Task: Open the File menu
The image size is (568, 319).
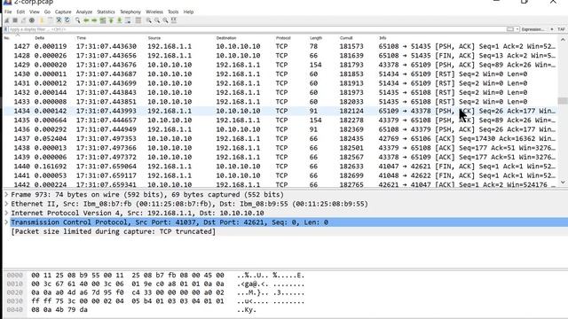Action: [8, 12]
